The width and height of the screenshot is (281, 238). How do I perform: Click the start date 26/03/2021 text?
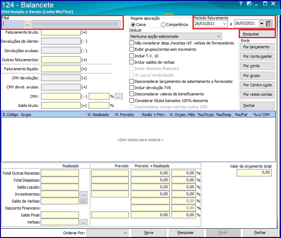(205, 24)
